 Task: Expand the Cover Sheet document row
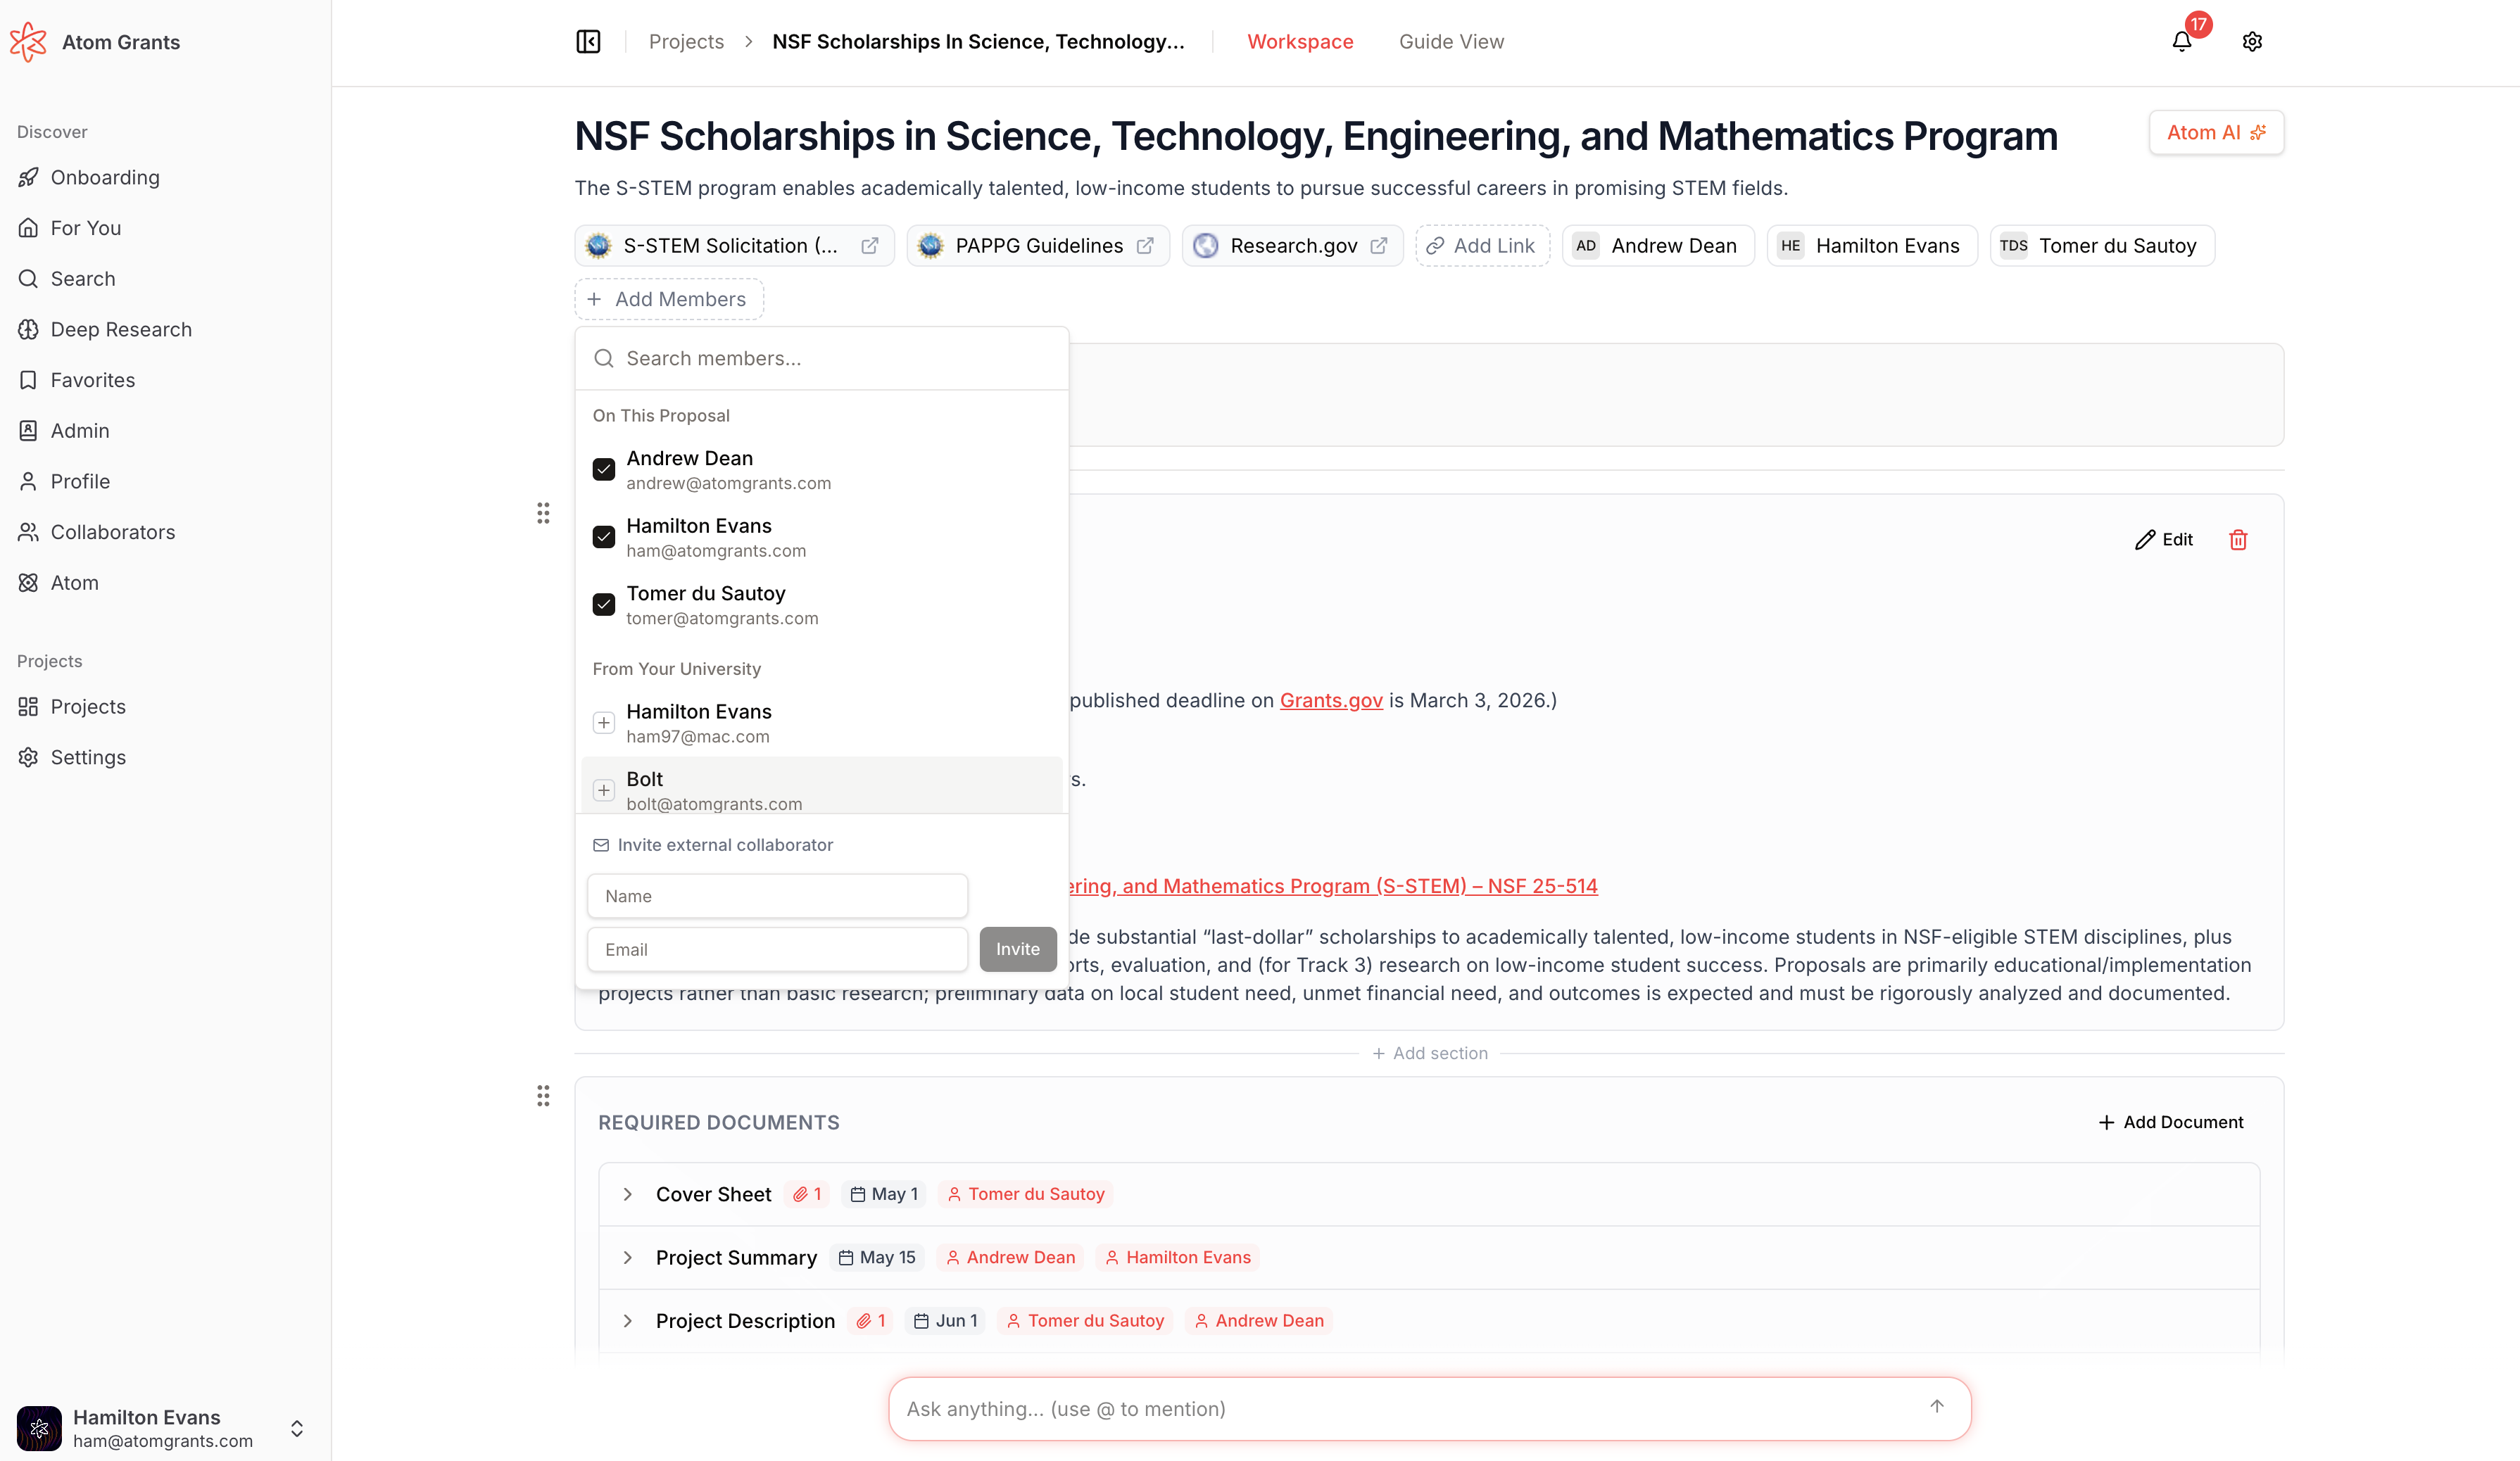pyautogui.click(x=628, y=1194)
